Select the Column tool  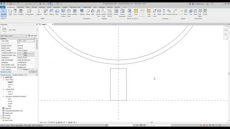[x=38, y=12]
